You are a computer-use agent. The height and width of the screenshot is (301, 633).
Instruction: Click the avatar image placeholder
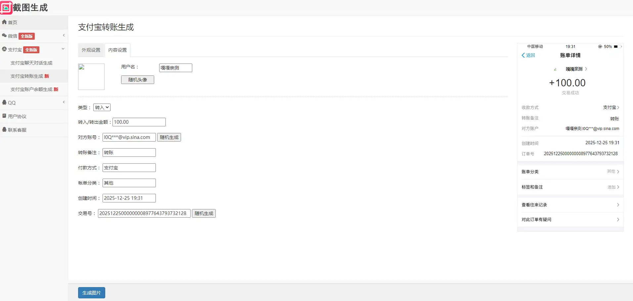[x=91, y=77]
